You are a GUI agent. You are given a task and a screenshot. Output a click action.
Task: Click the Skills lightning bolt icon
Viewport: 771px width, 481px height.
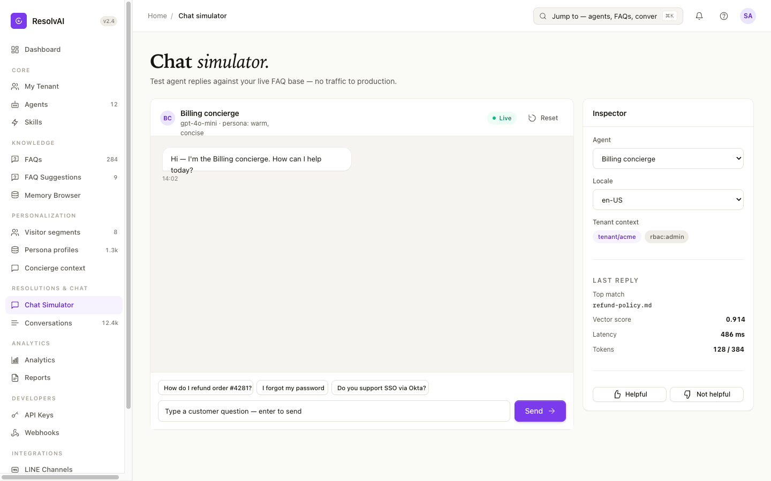click(x=15, y=122)
